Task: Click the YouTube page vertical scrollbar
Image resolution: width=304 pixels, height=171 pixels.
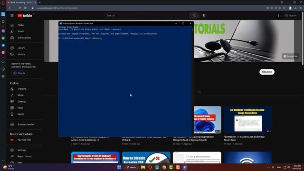Action: pyautogui.click(x=303, y=39)
